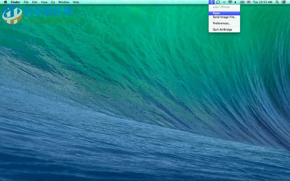Choose Paste from AirBridge menu

click(224, 13)
